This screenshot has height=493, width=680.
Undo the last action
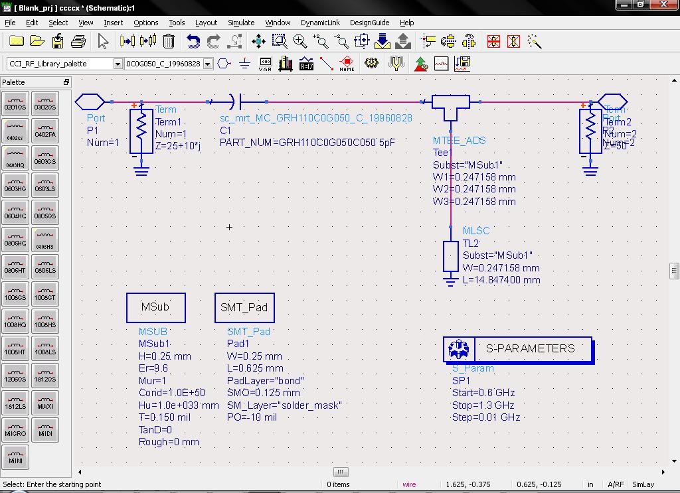coord(193,41)
